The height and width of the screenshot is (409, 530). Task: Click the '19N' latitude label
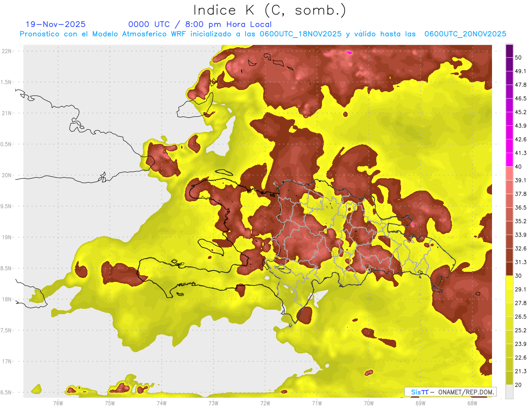click(x=8, y=237)
